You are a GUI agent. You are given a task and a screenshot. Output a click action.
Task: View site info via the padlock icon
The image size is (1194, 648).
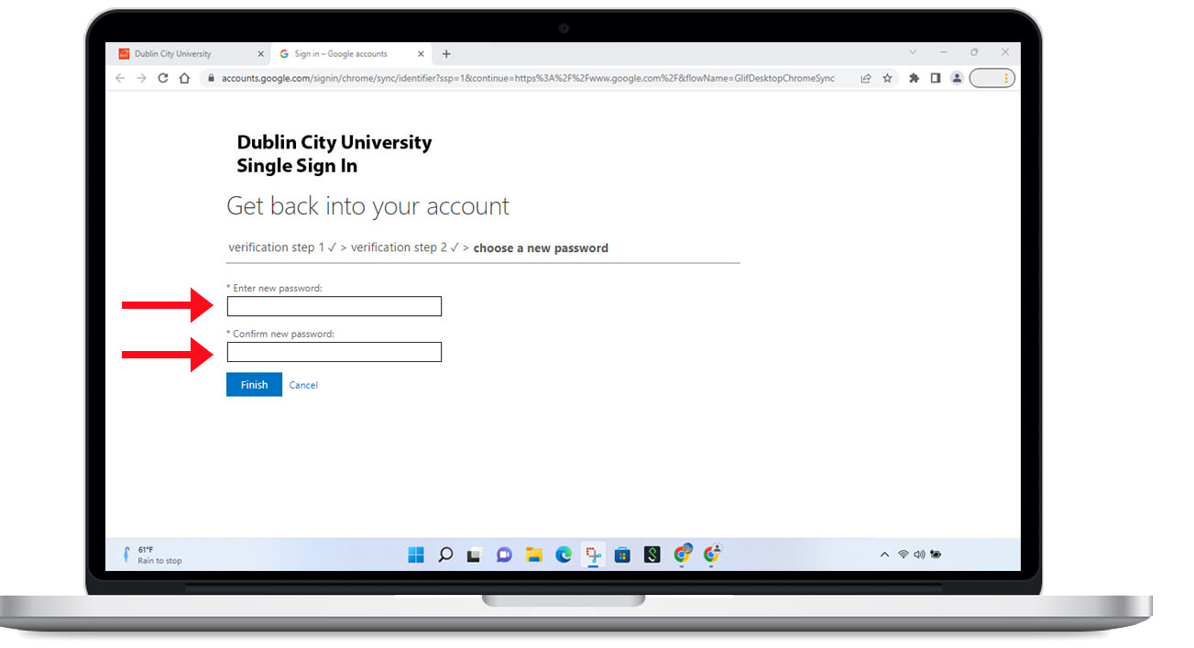tap(212, 79)
